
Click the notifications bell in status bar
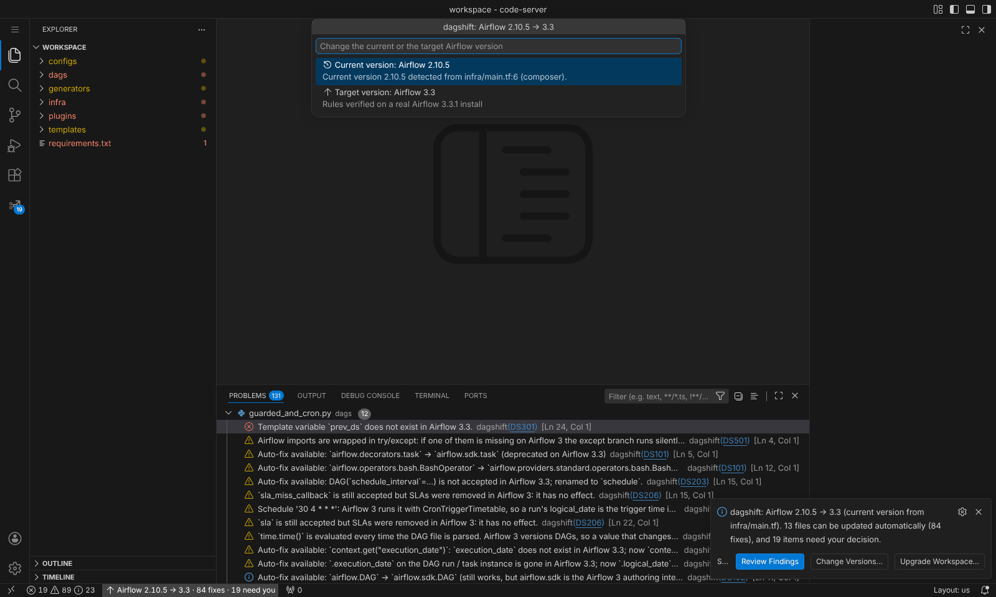pyautogui.click(x=985, y=590)
